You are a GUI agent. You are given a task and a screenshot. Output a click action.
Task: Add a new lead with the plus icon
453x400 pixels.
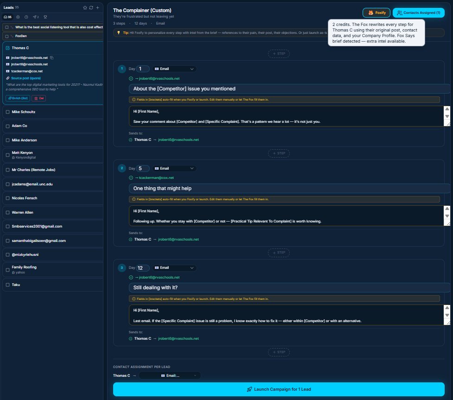[x=97, y=7]
